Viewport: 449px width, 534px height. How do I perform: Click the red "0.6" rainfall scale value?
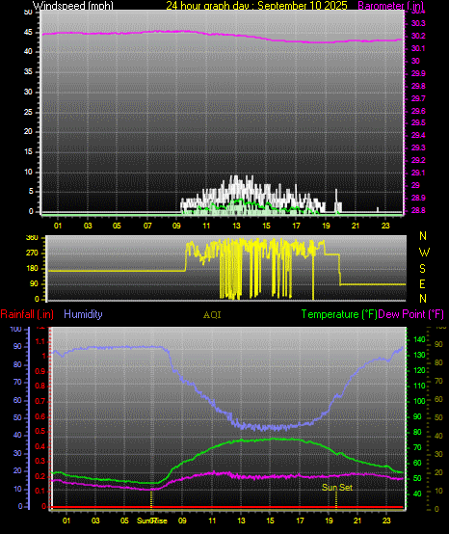(40, 416)
